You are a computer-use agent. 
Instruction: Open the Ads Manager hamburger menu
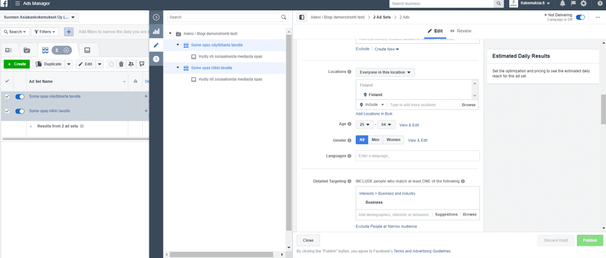tap(17, 3)
